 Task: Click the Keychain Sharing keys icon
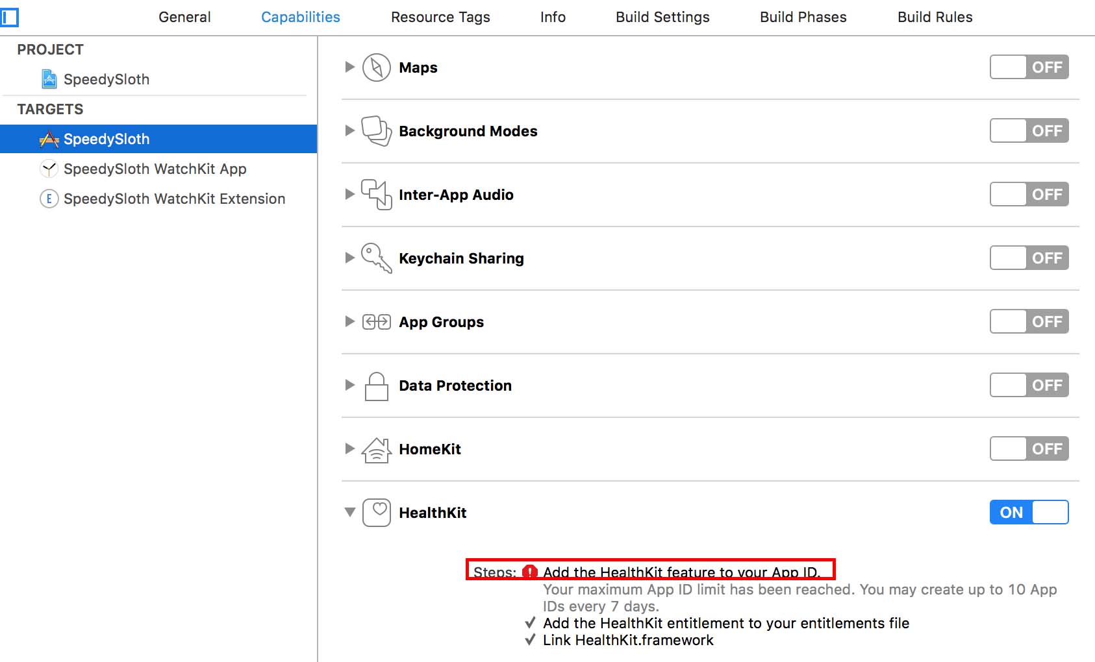tap(376, 258)
